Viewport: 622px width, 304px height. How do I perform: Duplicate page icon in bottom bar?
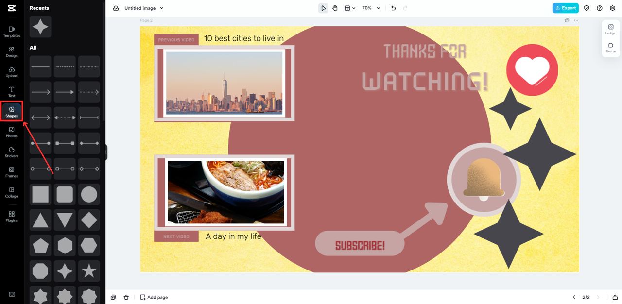(113, 297)
